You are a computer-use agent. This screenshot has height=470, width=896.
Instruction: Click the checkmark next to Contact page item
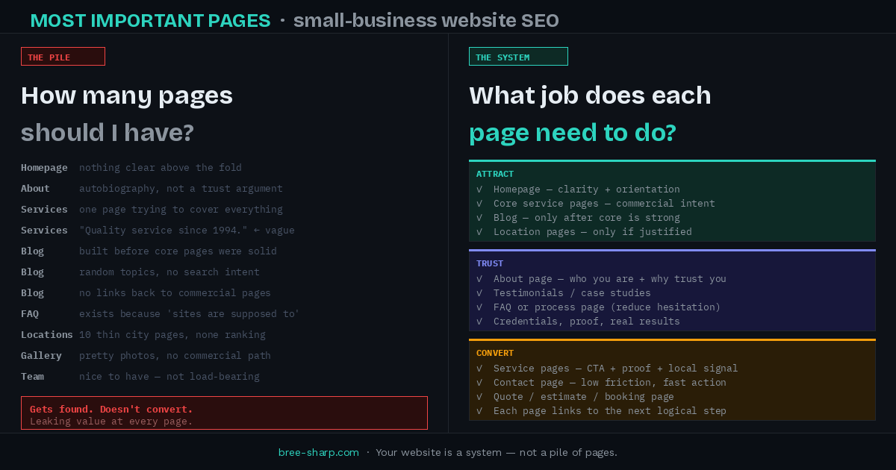pyautogui.click(x=479, y=382)
